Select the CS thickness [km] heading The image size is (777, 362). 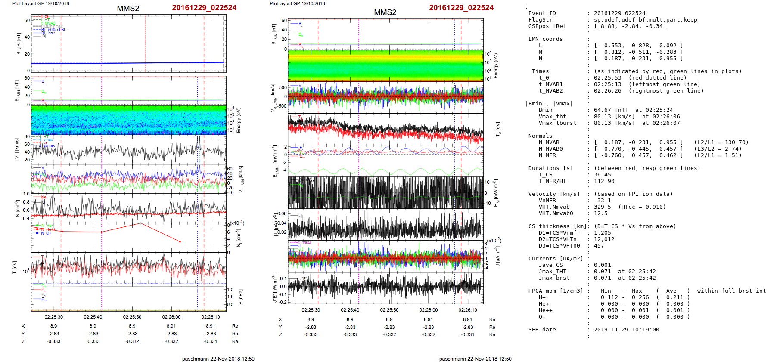click(x=557, y=226)
